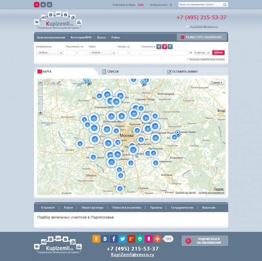Click the map zoom level slider

[40, 95]
